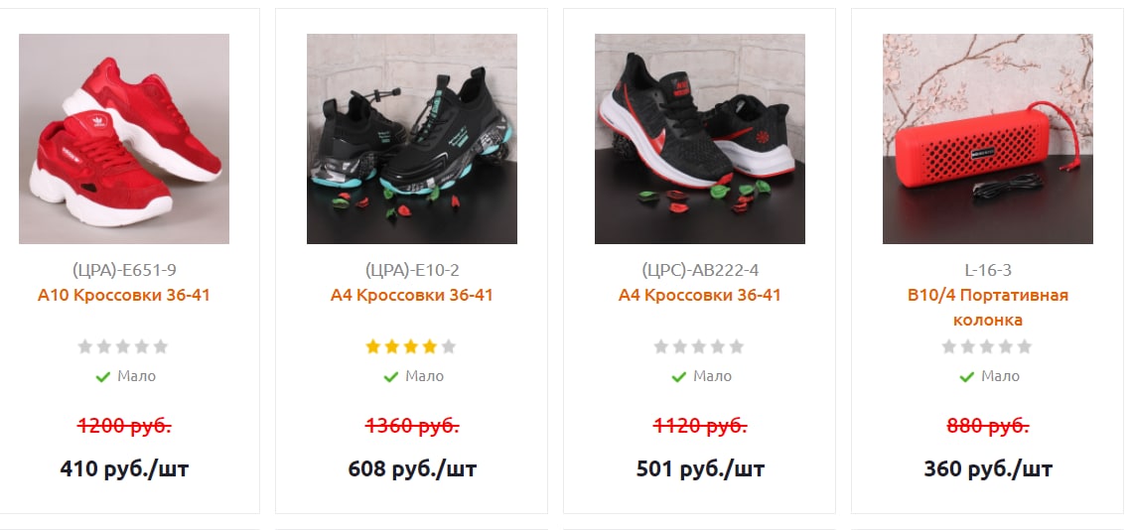Click the green stock checkmark for the speaker
Viewport: 1132px width, 530px height.
pos(967,377)
